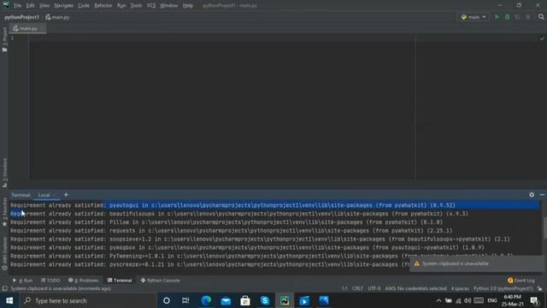Screen dimensions: 547x308
Task: Open the Run menu
Action: (x=121, y=6)
